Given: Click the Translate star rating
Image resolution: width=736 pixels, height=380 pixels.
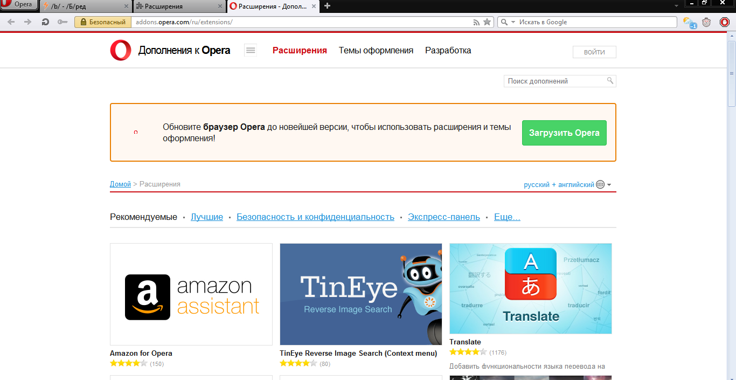Looking at the screenshot, I should [x=468, y=352].
